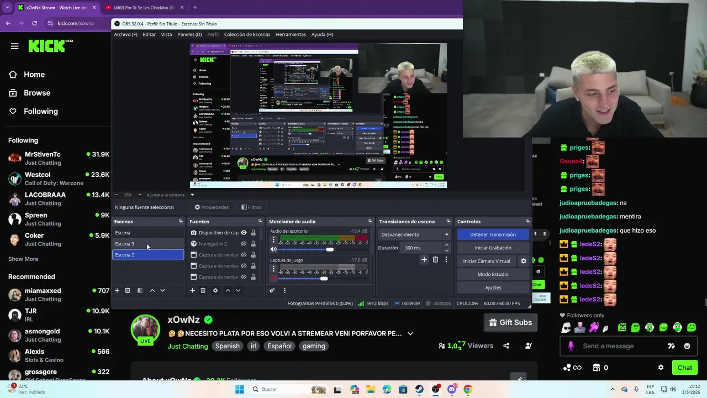
Task: Hide Dispositivo de cap source visibility
Action: click(x=244, y=233)
